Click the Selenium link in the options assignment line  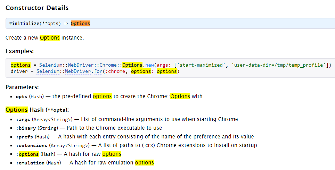51,65
